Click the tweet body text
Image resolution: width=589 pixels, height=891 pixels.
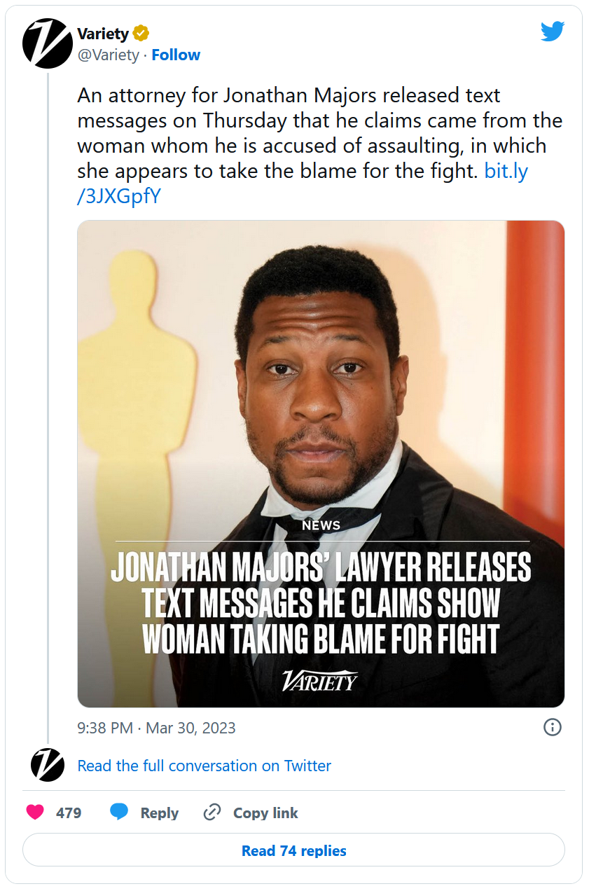point(301,133)
